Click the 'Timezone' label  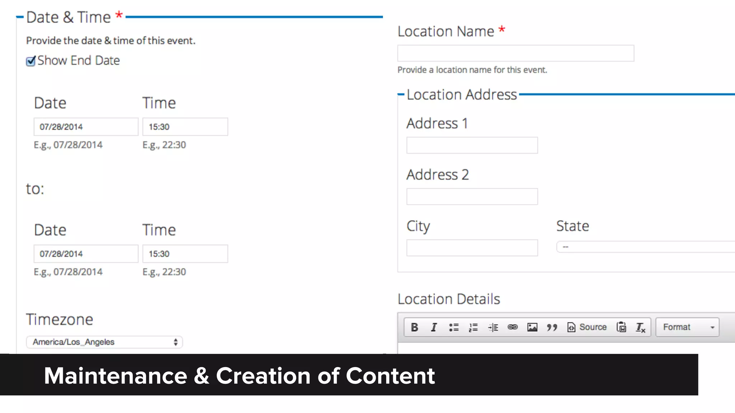coord(60,319)
